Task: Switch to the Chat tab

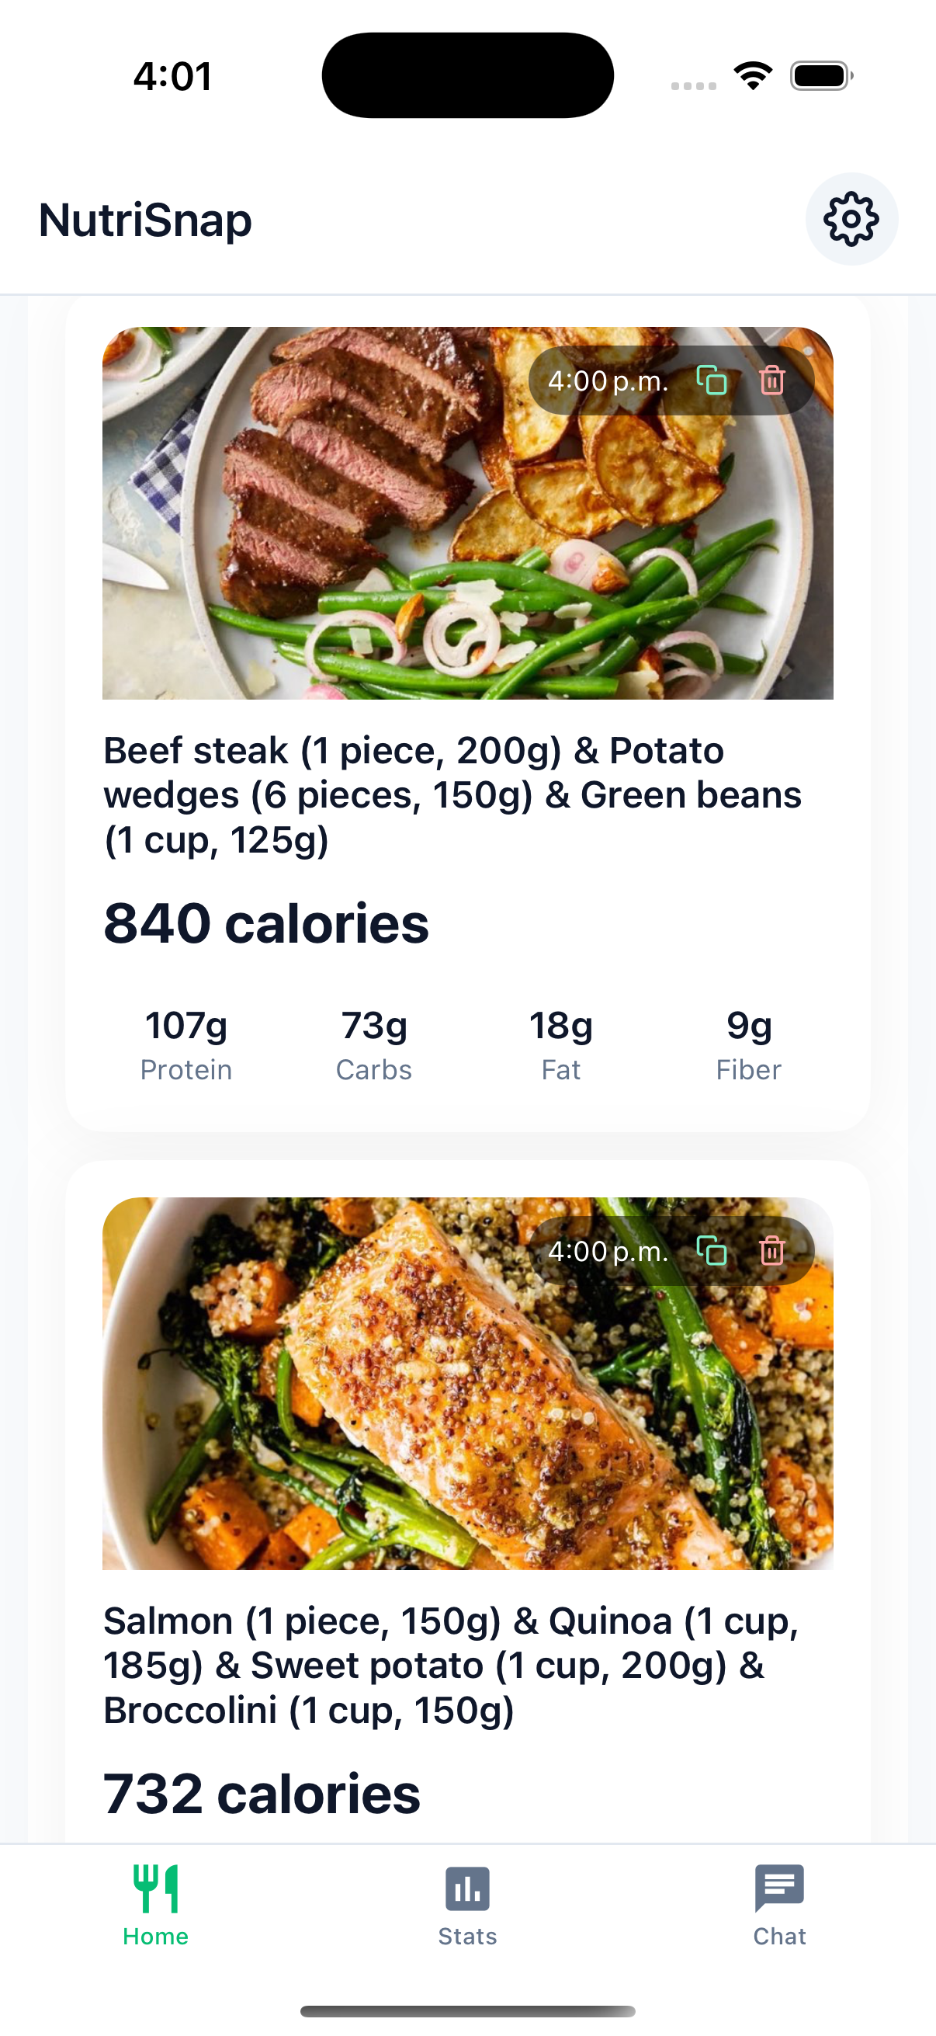Action: [778, 1935]
